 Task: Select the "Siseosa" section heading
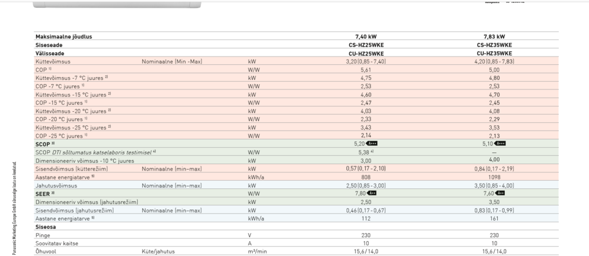tap(46, 227)
